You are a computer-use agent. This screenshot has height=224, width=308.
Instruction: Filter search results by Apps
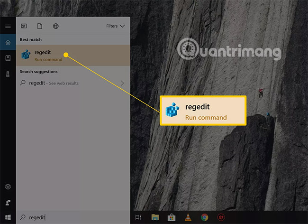point(24,26)
